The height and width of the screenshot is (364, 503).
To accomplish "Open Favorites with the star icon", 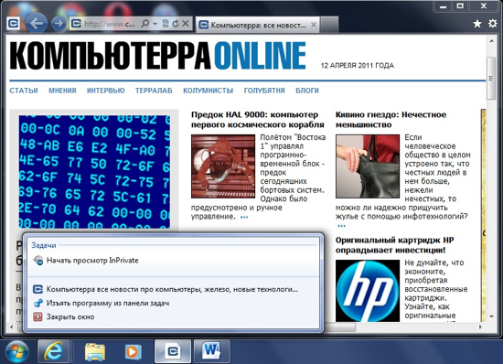I will tap(477, 24).
